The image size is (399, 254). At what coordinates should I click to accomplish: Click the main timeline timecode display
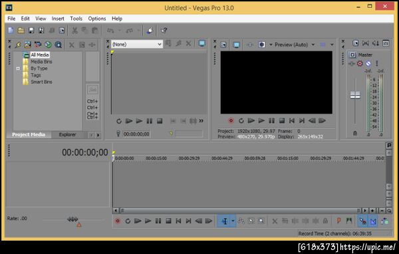coord(84,152)
